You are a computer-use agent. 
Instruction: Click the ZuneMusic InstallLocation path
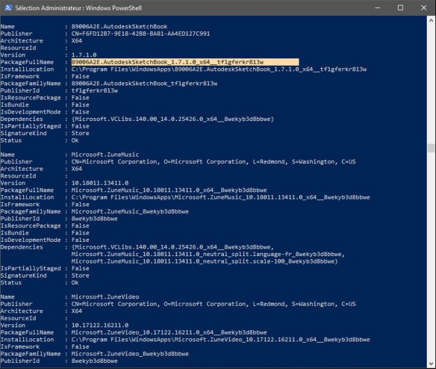coord(221,197)
